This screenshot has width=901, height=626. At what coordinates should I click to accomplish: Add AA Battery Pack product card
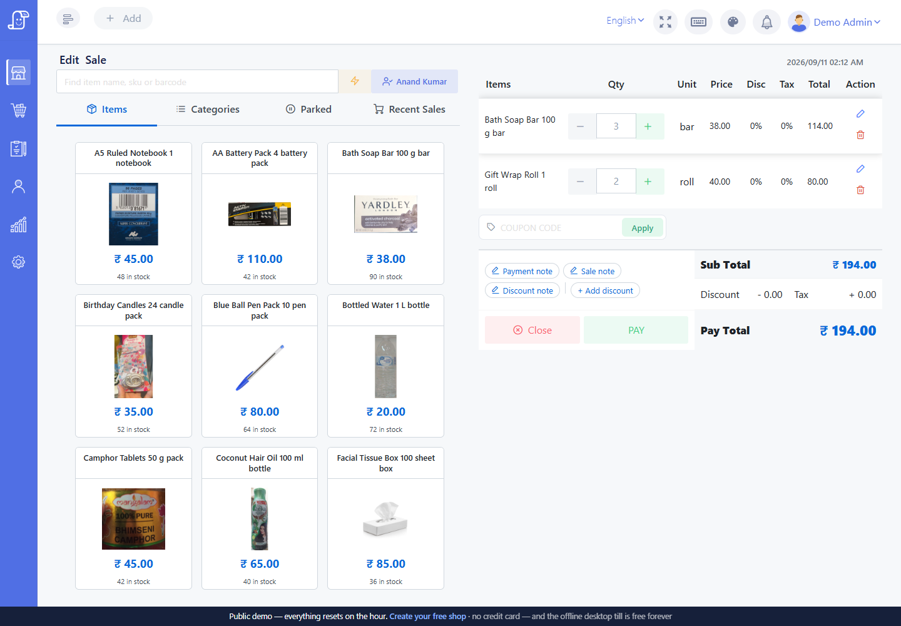[260, 213]
